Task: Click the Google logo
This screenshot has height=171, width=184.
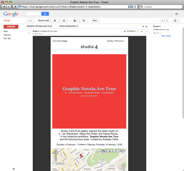Action: [11, 14]
